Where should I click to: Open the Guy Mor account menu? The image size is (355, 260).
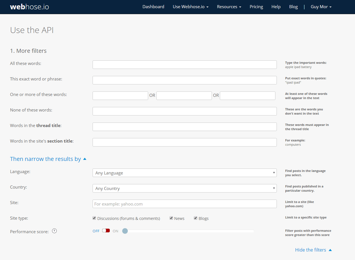pos(321,7)
